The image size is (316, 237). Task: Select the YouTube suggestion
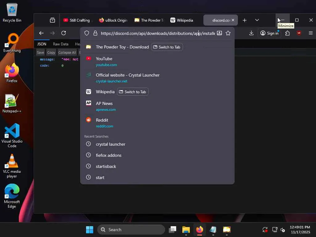[157, 61]
